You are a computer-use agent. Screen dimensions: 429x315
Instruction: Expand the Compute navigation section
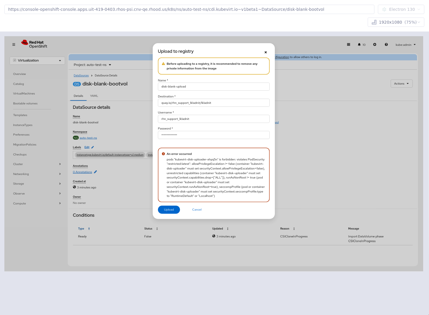point(37,204)
